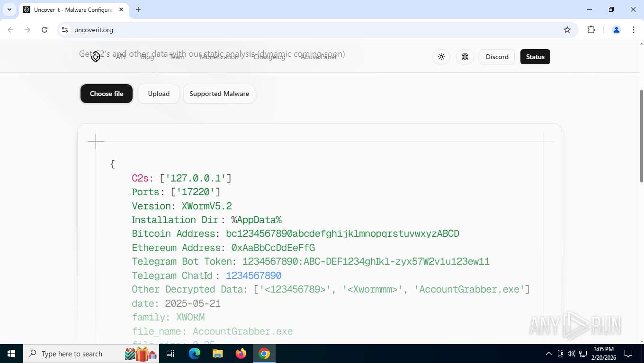This screenshot has width=644, height=363.
Task: Open the Chrome extensions puzzle icon
Action: 591,30
